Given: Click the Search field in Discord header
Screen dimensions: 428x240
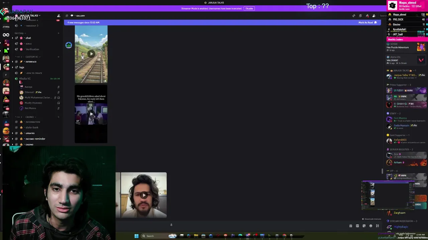Looking at the screenshot, I should coord(383,16).
